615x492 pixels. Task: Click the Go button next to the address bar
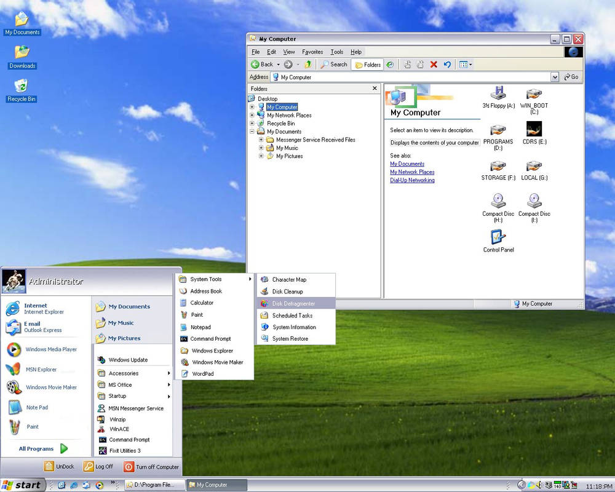point(570,76)
